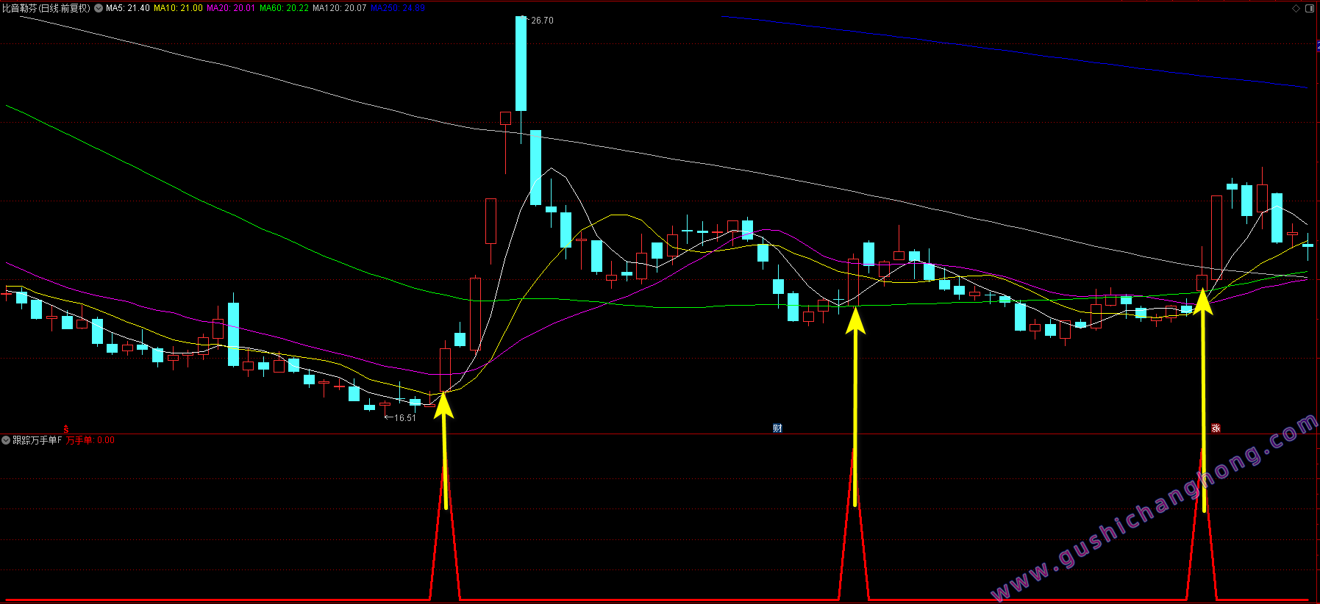Image resolution: width=1320 pixels, height=604 pixels.
Task: Click the MA120: 20.07 label
Action: pos(339,8)
